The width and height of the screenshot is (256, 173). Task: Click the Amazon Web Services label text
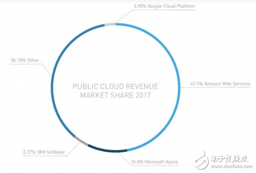pos(227,83)
